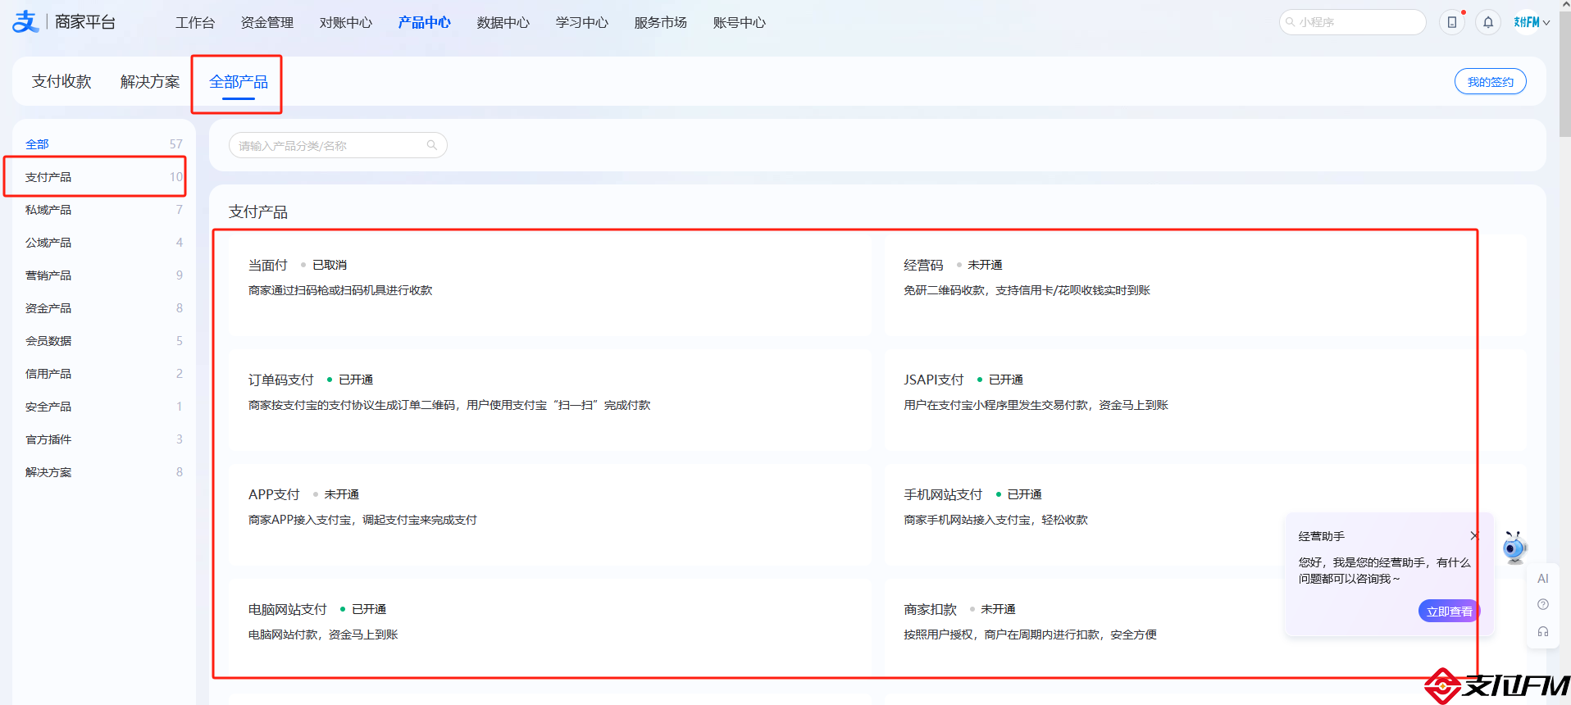1571x705 pixels.
Task: Select the 支付产品 category
Action: coord(104,177)
